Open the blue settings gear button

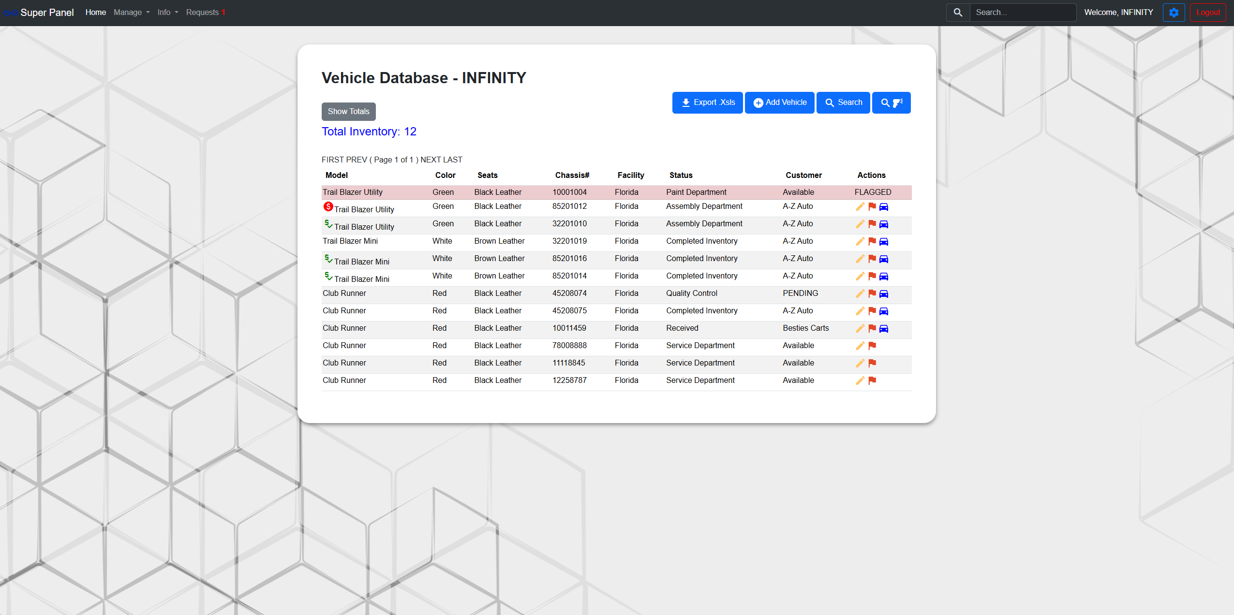1174,13
